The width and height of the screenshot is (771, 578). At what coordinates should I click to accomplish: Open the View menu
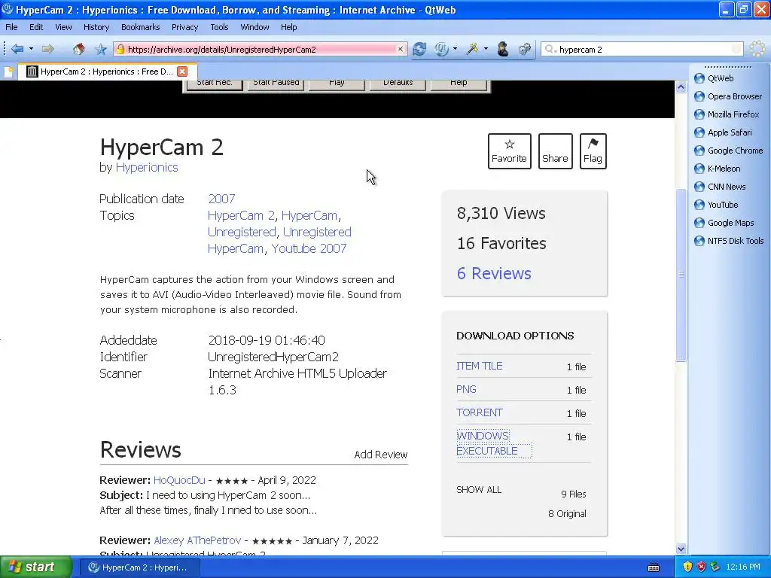pyautogui.click(x=63, y=27)
